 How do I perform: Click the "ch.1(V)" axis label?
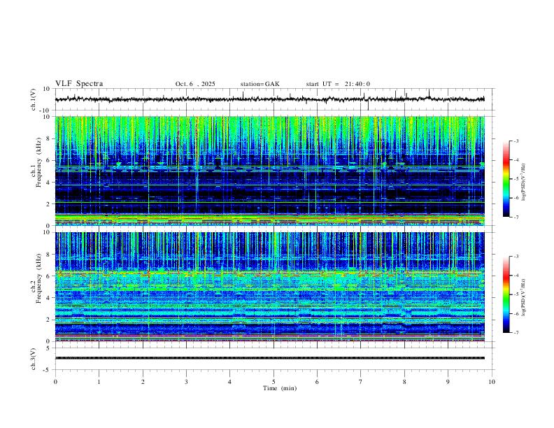[x=34, y=99]
